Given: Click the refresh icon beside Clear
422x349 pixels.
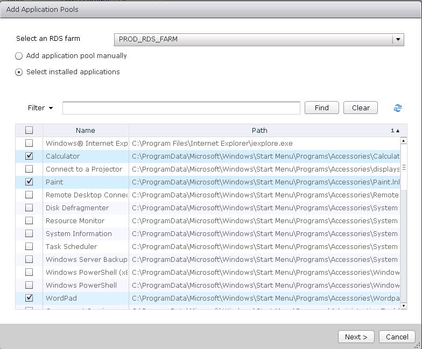Looking at the screenshot, I should tap(398, 108).
